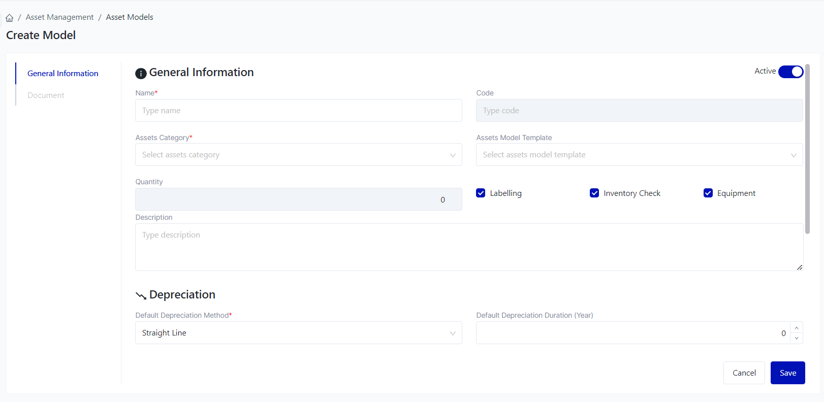The width and height of the screenshot is (824, 402).
Task: Click the description resize handle
Action: click(799, 267)
